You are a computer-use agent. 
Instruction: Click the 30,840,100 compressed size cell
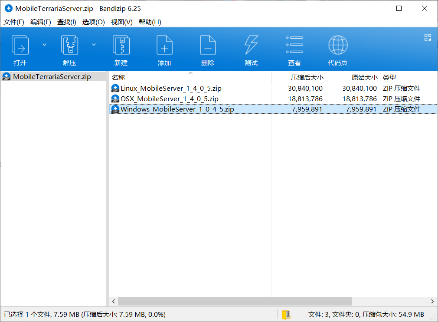point(305,89)
